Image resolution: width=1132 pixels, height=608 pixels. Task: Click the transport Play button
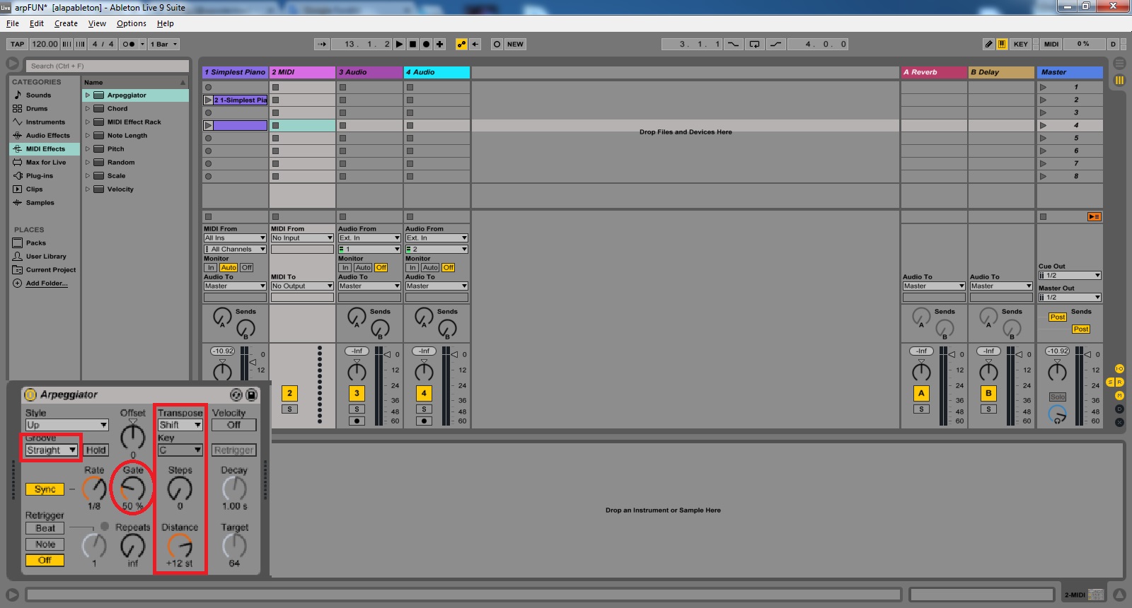click(x=400, y=44)
